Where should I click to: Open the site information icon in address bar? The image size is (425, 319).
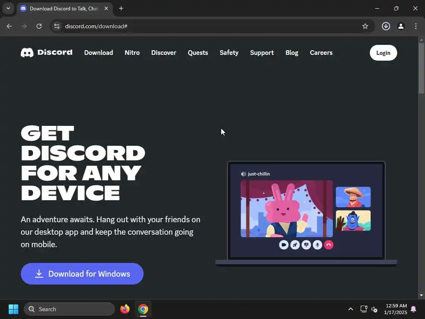tap(56, 26)
